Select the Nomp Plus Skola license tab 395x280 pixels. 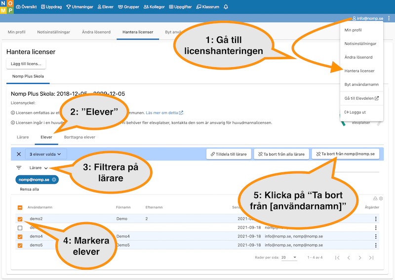point(28,77)
